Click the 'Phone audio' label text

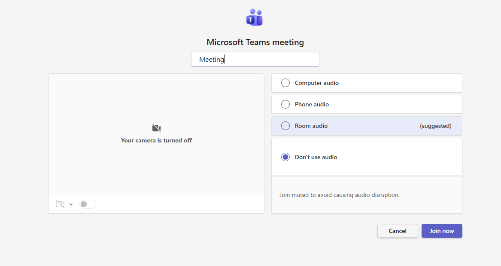coord(312,104)
